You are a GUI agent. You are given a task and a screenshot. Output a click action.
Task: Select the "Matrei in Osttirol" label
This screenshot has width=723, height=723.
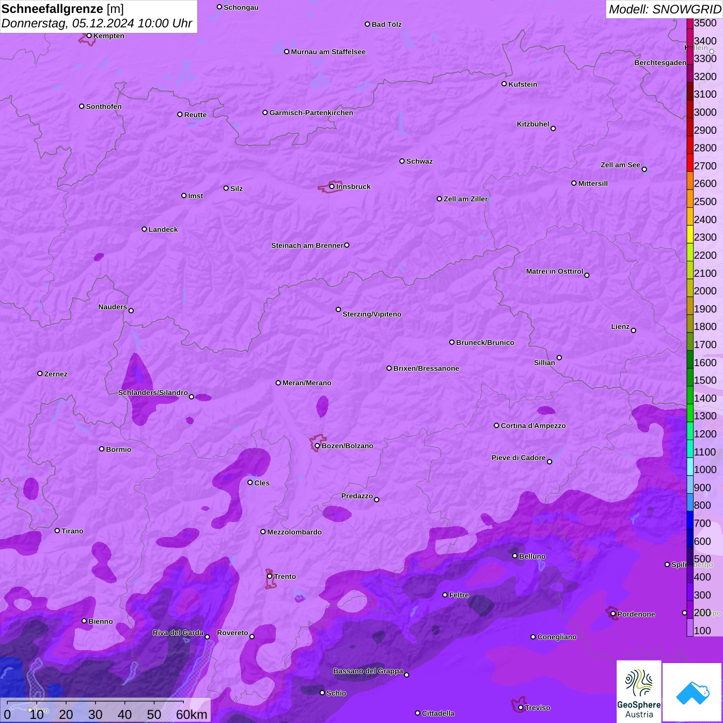click(x=555, y=271)
